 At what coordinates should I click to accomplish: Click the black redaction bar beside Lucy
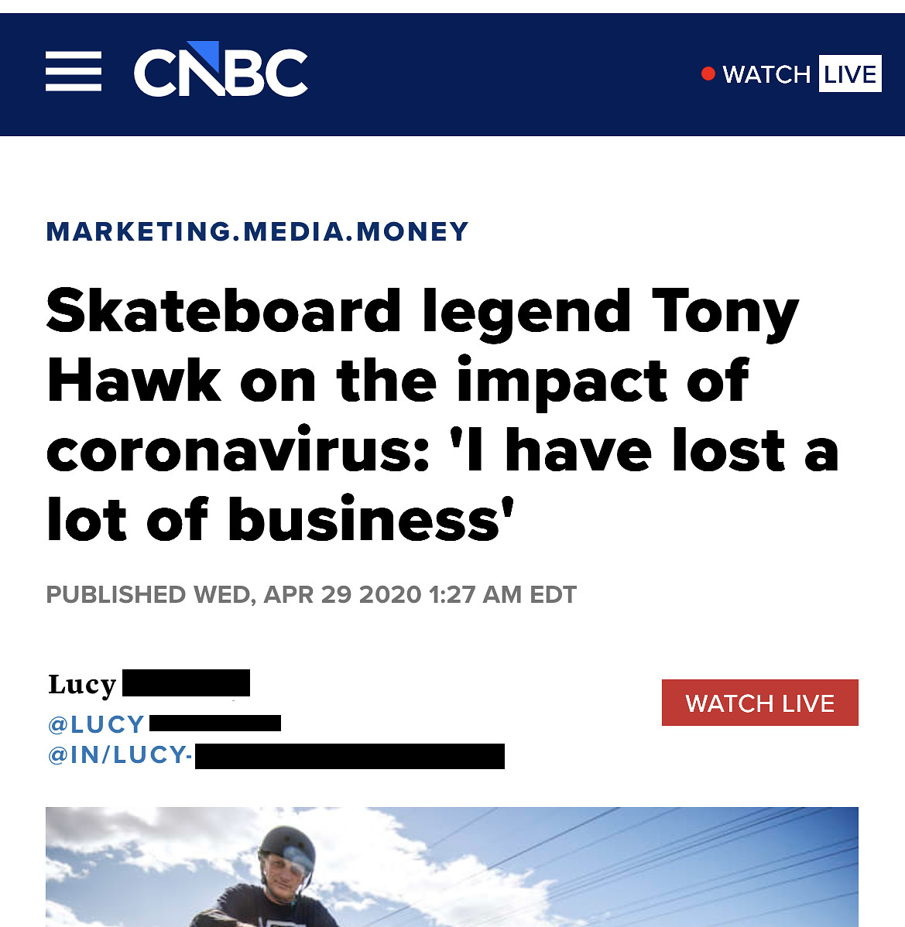186,683
